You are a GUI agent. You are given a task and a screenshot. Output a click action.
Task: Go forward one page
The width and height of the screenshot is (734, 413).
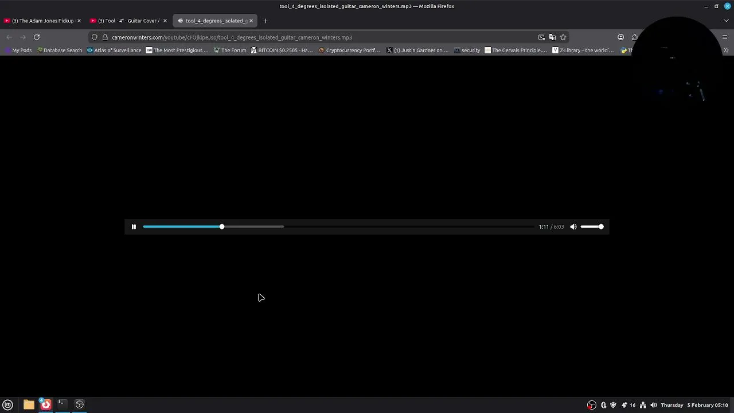point(23,37)
